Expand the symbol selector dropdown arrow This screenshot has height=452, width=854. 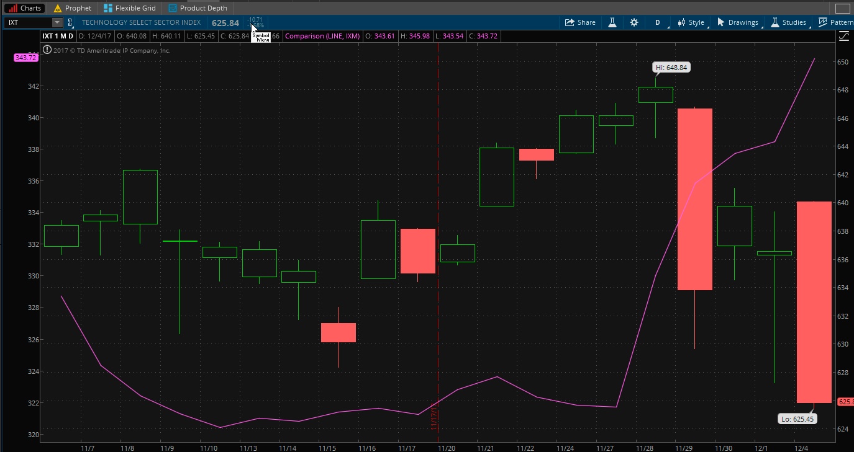click(57, 22)
